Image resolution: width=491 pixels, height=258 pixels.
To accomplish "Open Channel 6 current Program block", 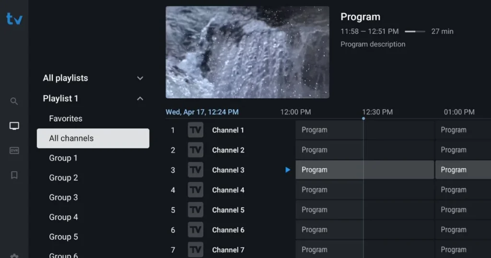I will click(x=365, y=230).
